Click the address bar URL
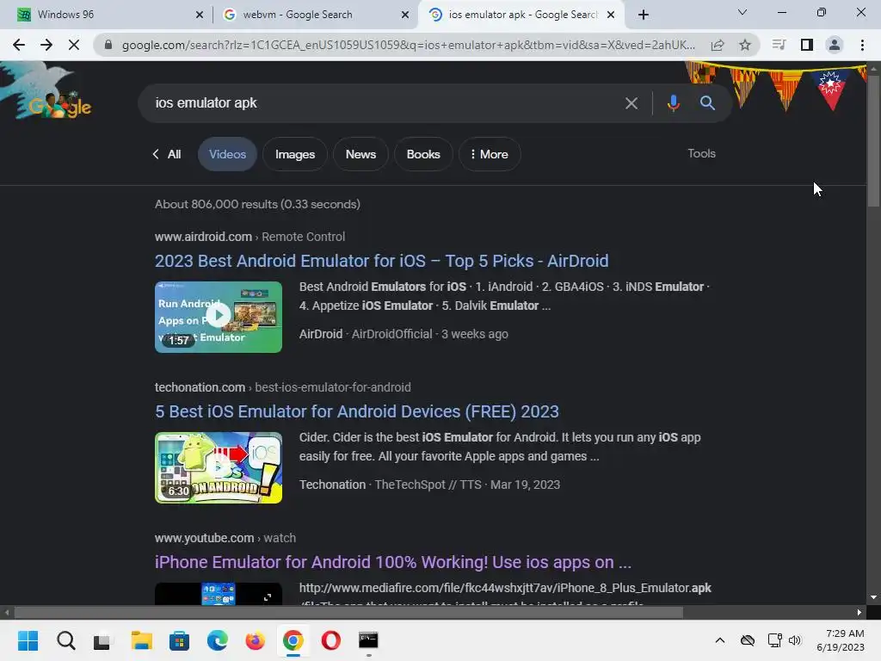Viewport: 881px width, 661px height. tap(409, 45)
